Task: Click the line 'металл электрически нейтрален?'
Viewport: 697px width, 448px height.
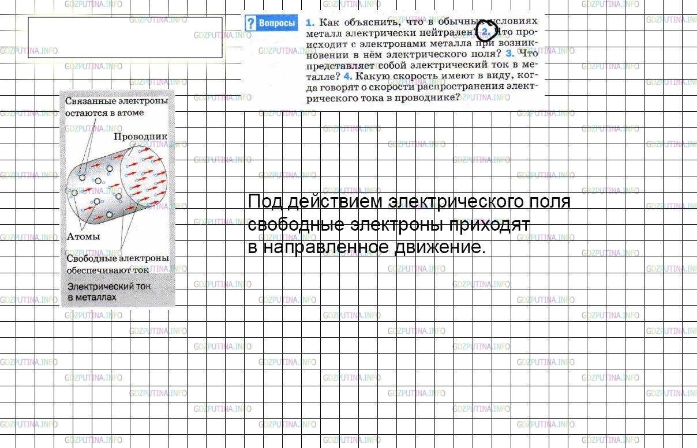Action: point(392,33)
